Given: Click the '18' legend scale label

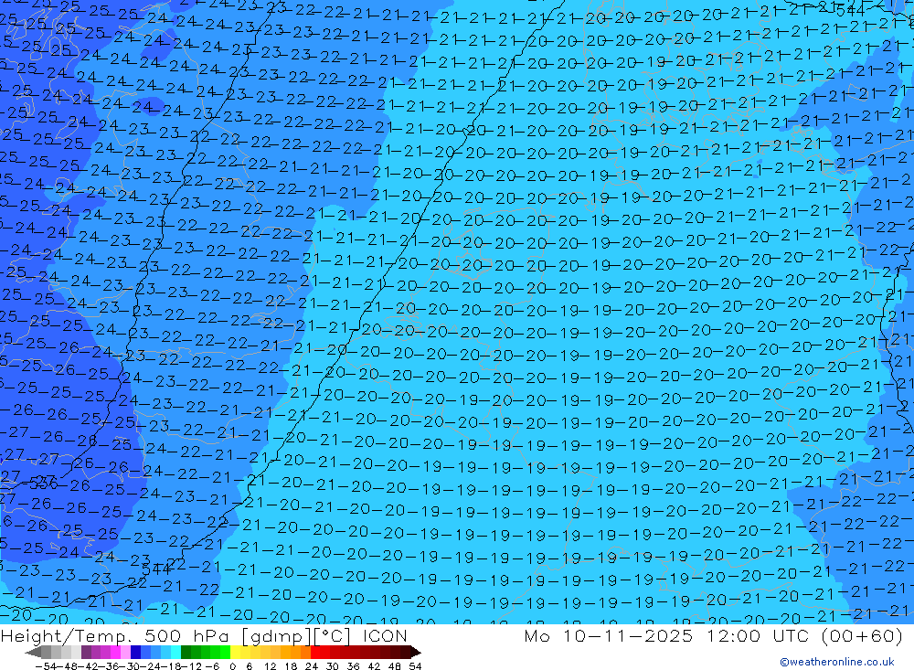Looking at the screenshot, I should tap(291, 666).
